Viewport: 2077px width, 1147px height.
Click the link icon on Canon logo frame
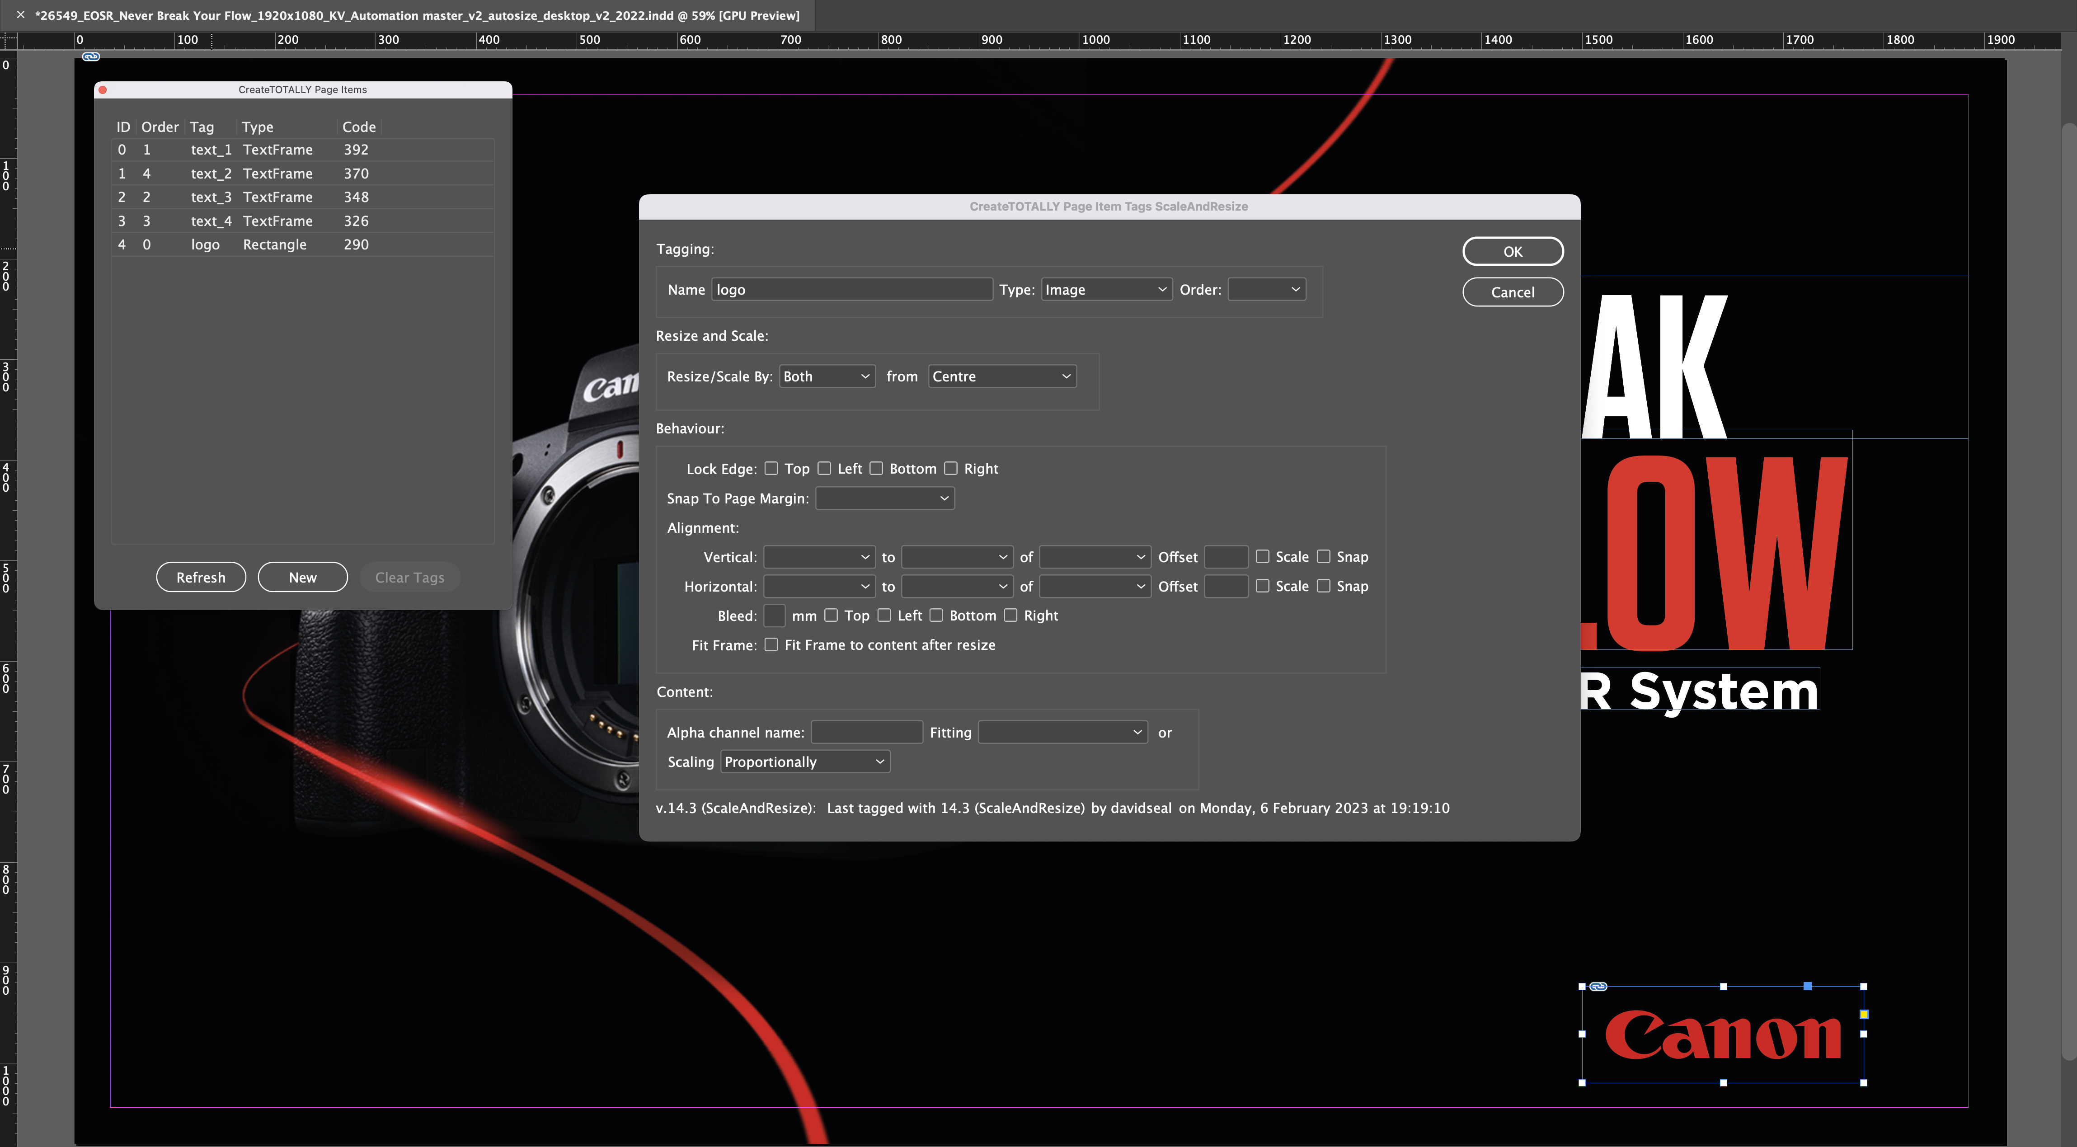click(x=1598, y=986)
